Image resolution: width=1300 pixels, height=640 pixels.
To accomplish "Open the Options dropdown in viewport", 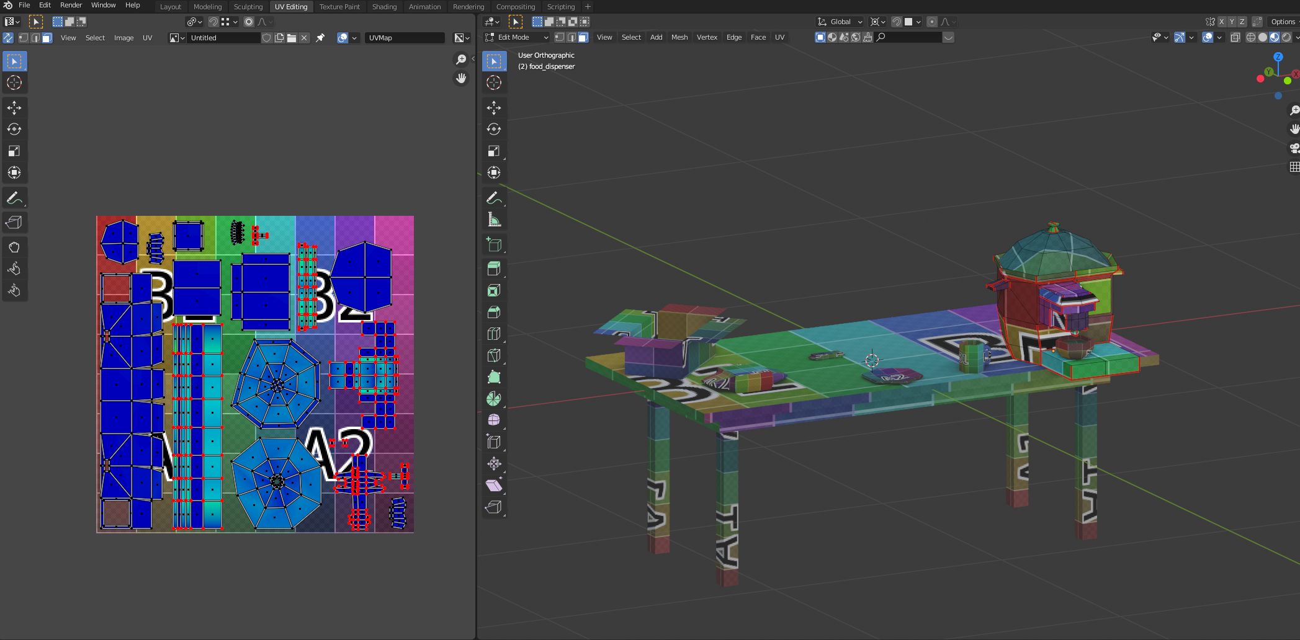I will 1282,22.
